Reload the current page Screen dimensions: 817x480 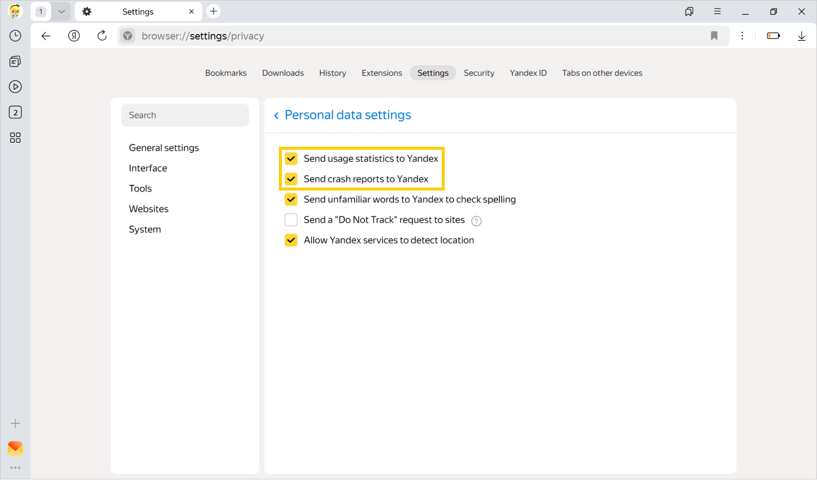(102, 36)
